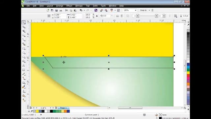
Task: Choose the Parallel Dimension tool
Action: click(x=24, y=74)
